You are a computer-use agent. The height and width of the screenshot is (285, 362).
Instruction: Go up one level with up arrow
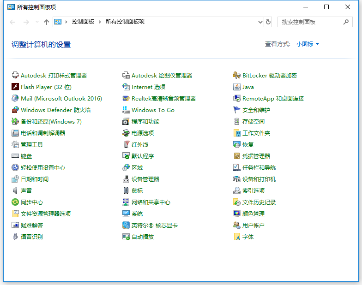[x=47, y=22]
